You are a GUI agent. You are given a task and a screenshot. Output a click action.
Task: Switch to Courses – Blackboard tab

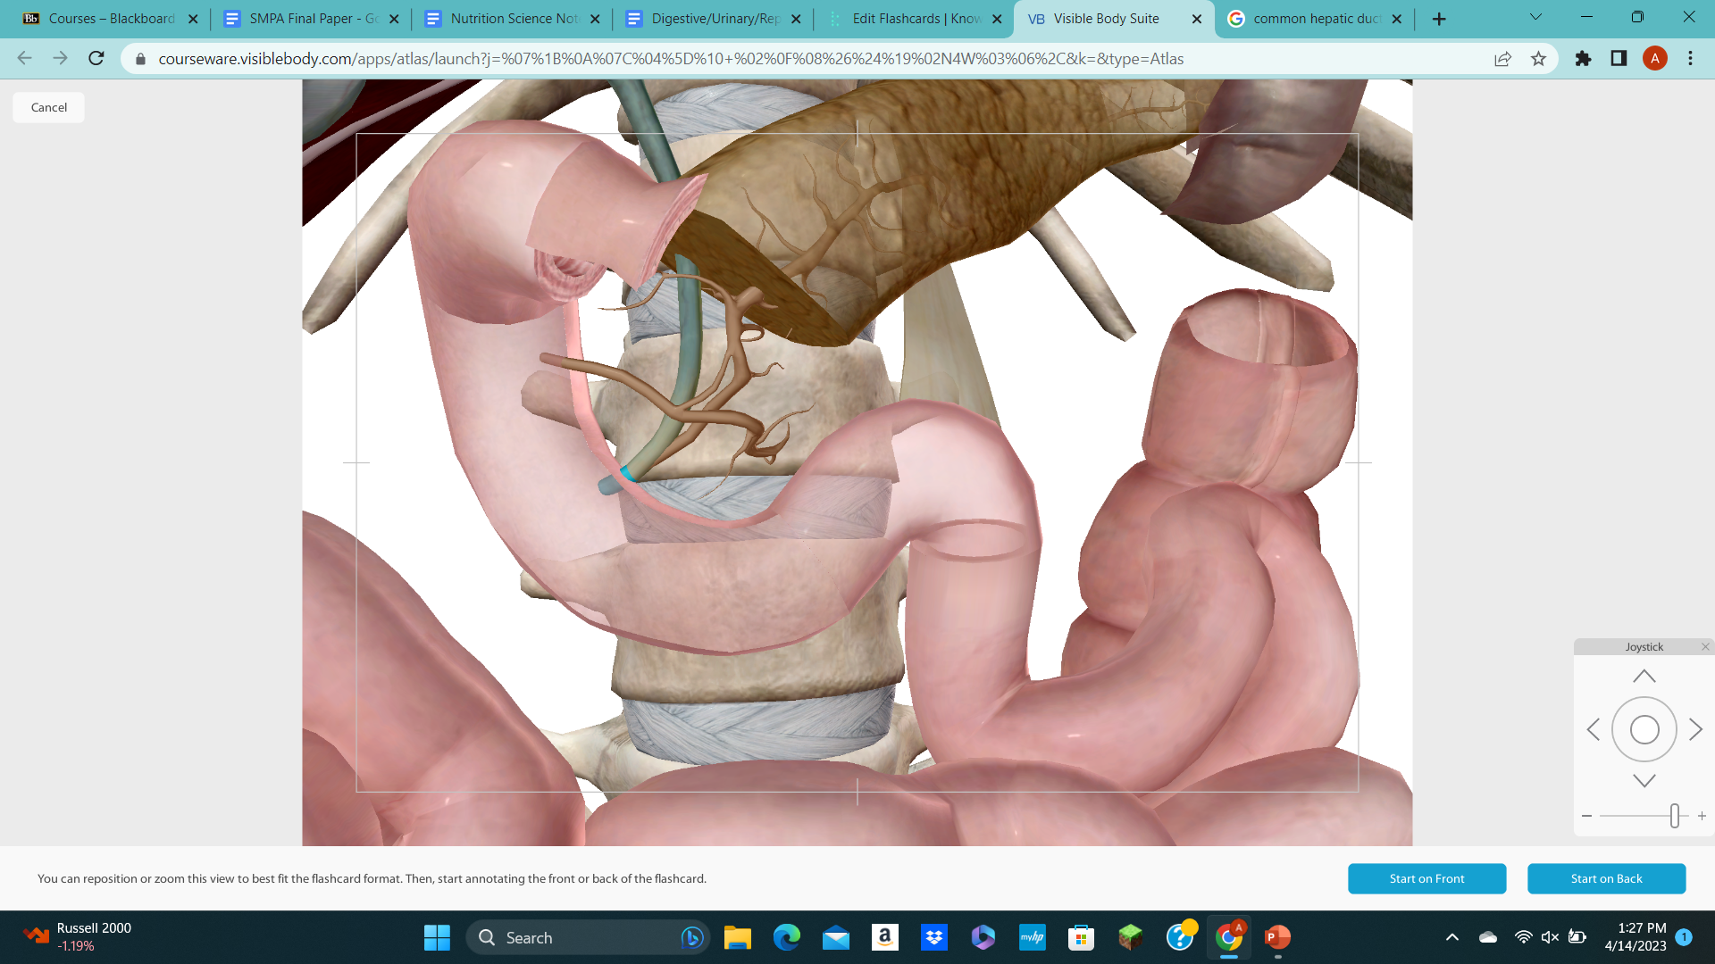point(110,18)
